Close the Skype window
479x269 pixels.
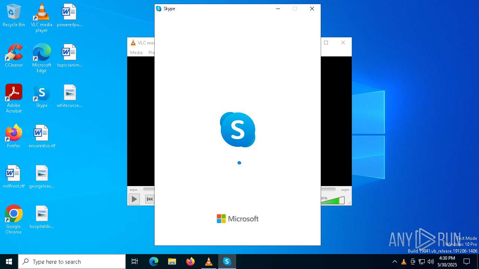pos(312,9)
